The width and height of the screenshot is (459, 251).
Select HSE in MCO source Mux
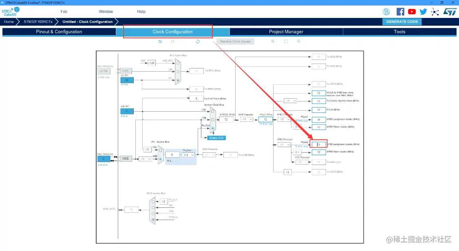coord(153,214)
